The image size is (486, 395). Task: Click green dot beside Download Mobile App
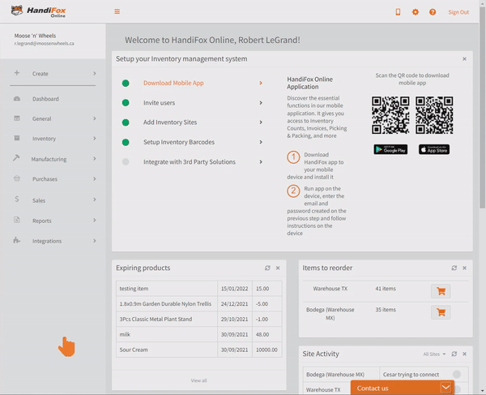(x=126, y=84)
